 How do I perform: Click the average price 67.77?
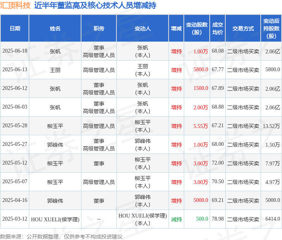218,69
